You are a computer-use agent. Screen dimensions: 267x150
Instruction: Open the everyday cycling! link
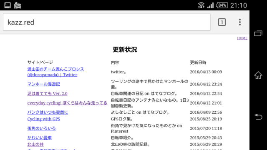(x=67, y=103)
